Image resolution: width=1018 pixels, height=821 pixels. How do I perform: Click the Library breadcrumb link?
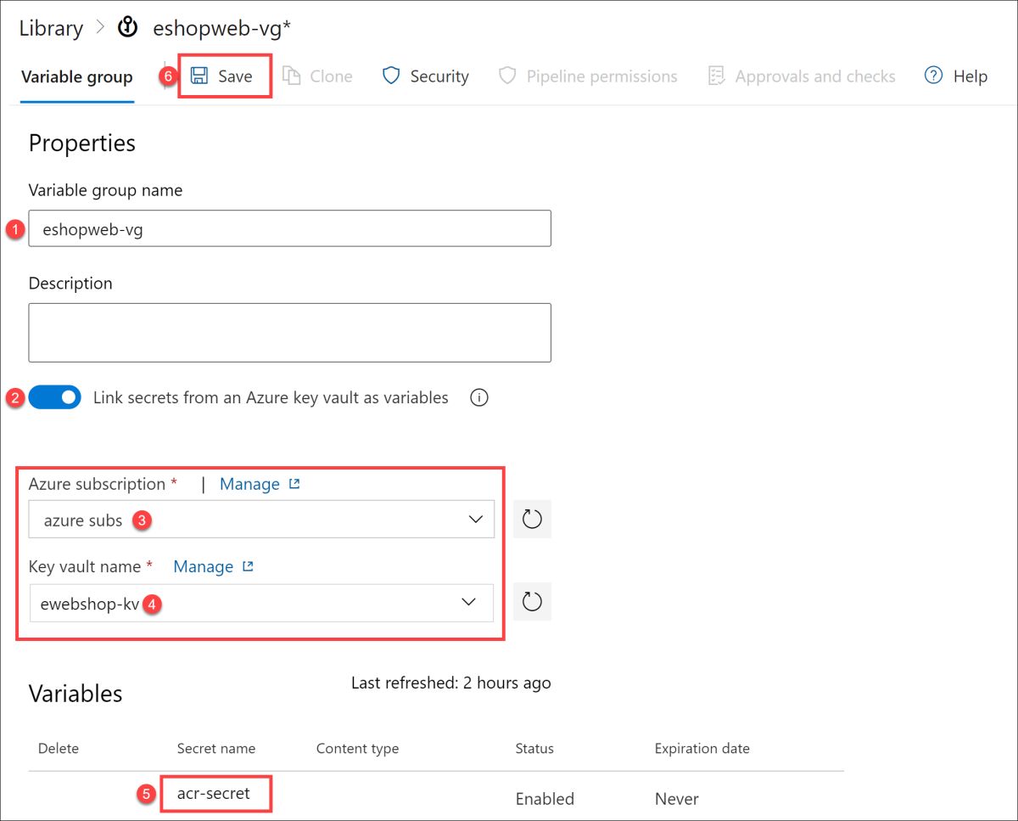click(51, 28)
